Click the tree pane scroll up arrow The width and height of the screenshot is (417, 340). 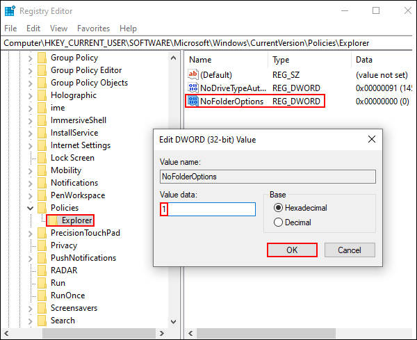pos(173,58)
